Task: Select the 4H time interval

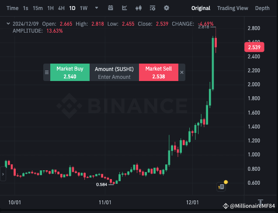Action: pos(61,8)
